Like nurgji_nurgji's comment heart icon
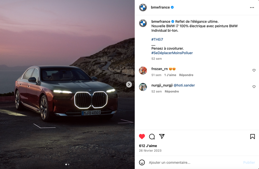Viewport: 259px width, 169px height. [x=254, y=87]
